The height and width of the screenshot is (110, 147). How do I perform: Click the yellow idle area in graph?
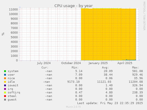pyautogui.click(x=109, y=35)
